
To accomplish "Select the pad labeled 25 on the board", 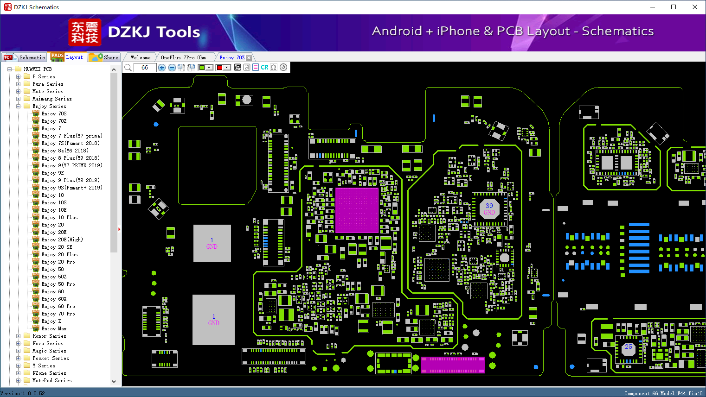I will (x=629, y=349).
